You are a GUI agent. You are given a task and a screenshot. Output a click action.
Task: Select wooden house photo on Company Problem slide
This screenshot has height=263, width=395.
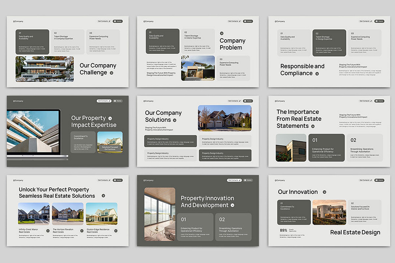point(198,68)
